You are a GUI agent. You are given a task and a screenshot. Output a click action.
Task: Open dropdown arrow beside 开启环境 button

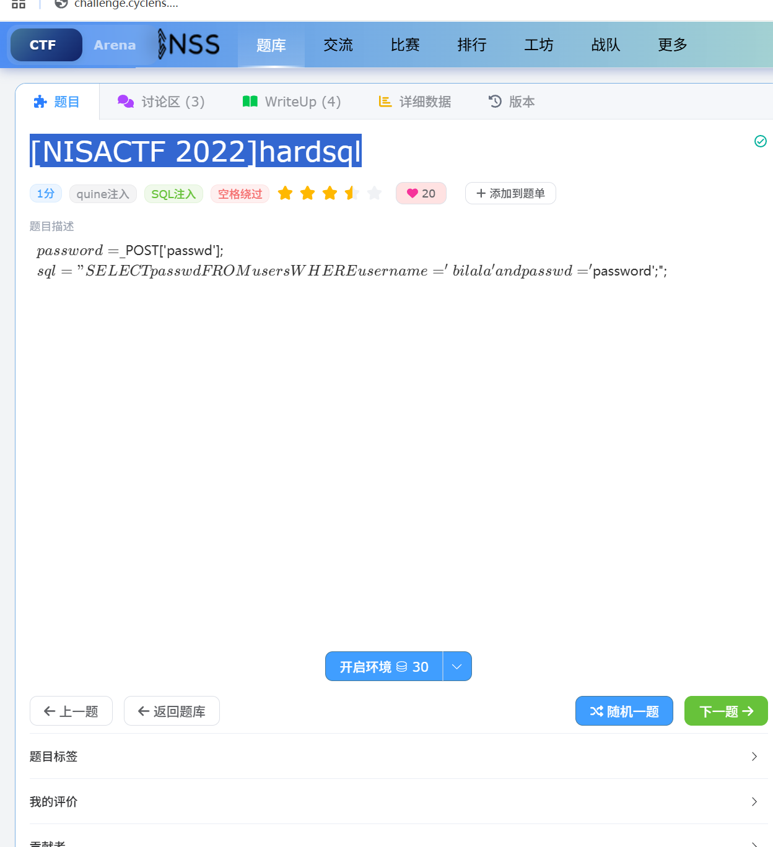(x=457, y=667)
